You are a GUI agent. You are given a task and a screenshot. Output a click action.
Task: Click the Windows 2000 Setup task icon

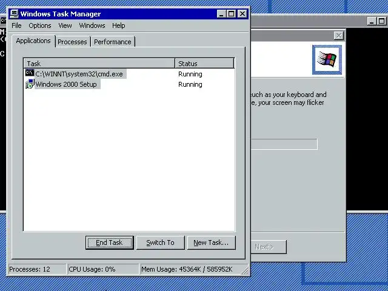click(30, 84)
